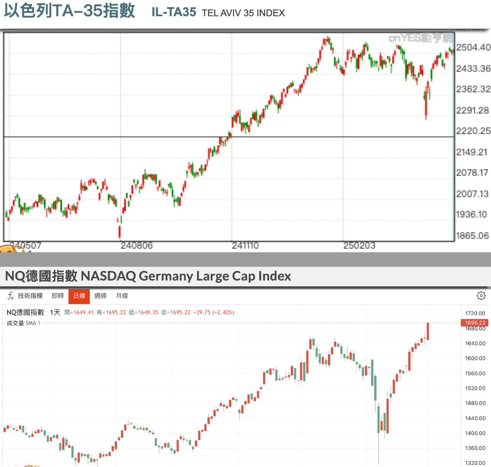This screenshot has width=491, height=467.
Task: Click the 1865.06 axis value on TA-35 chart
Action: tap(473, 236)
